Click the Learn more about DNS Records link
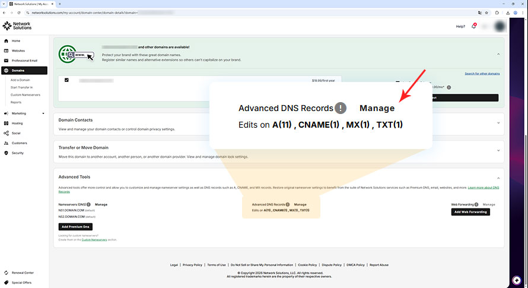The width and height of the screenshot is (528, 288). coord(484,188)
